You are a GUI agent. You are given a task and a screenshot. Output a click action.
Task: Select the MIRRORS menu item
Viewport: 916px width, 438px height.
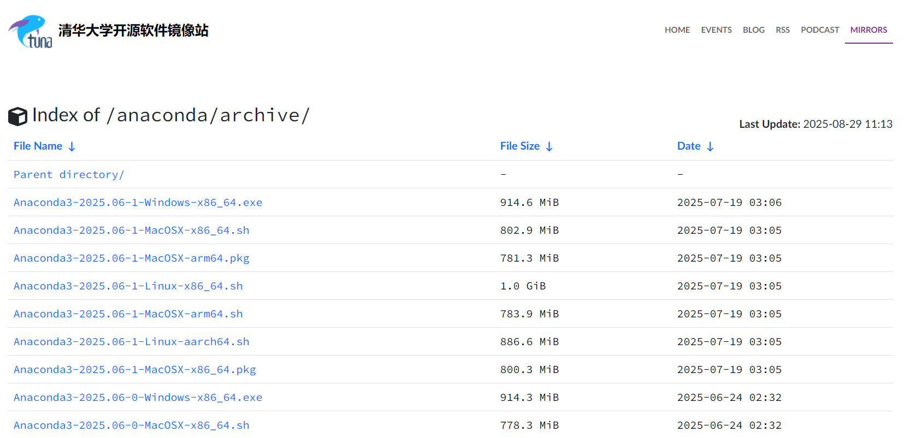point(868,30)
